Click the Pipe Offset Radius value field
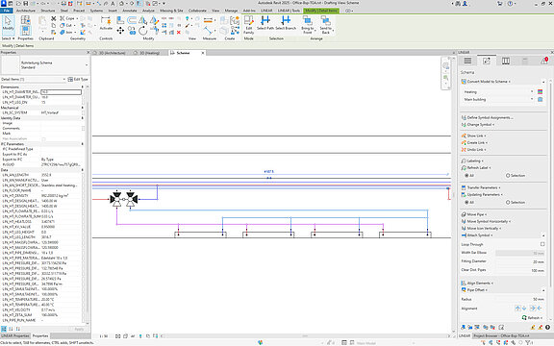 coord(520,299)
